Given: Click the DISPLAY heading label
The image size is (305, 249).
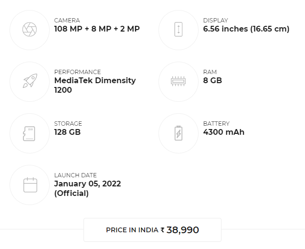Looking at the screenshot, I should 216,21.
